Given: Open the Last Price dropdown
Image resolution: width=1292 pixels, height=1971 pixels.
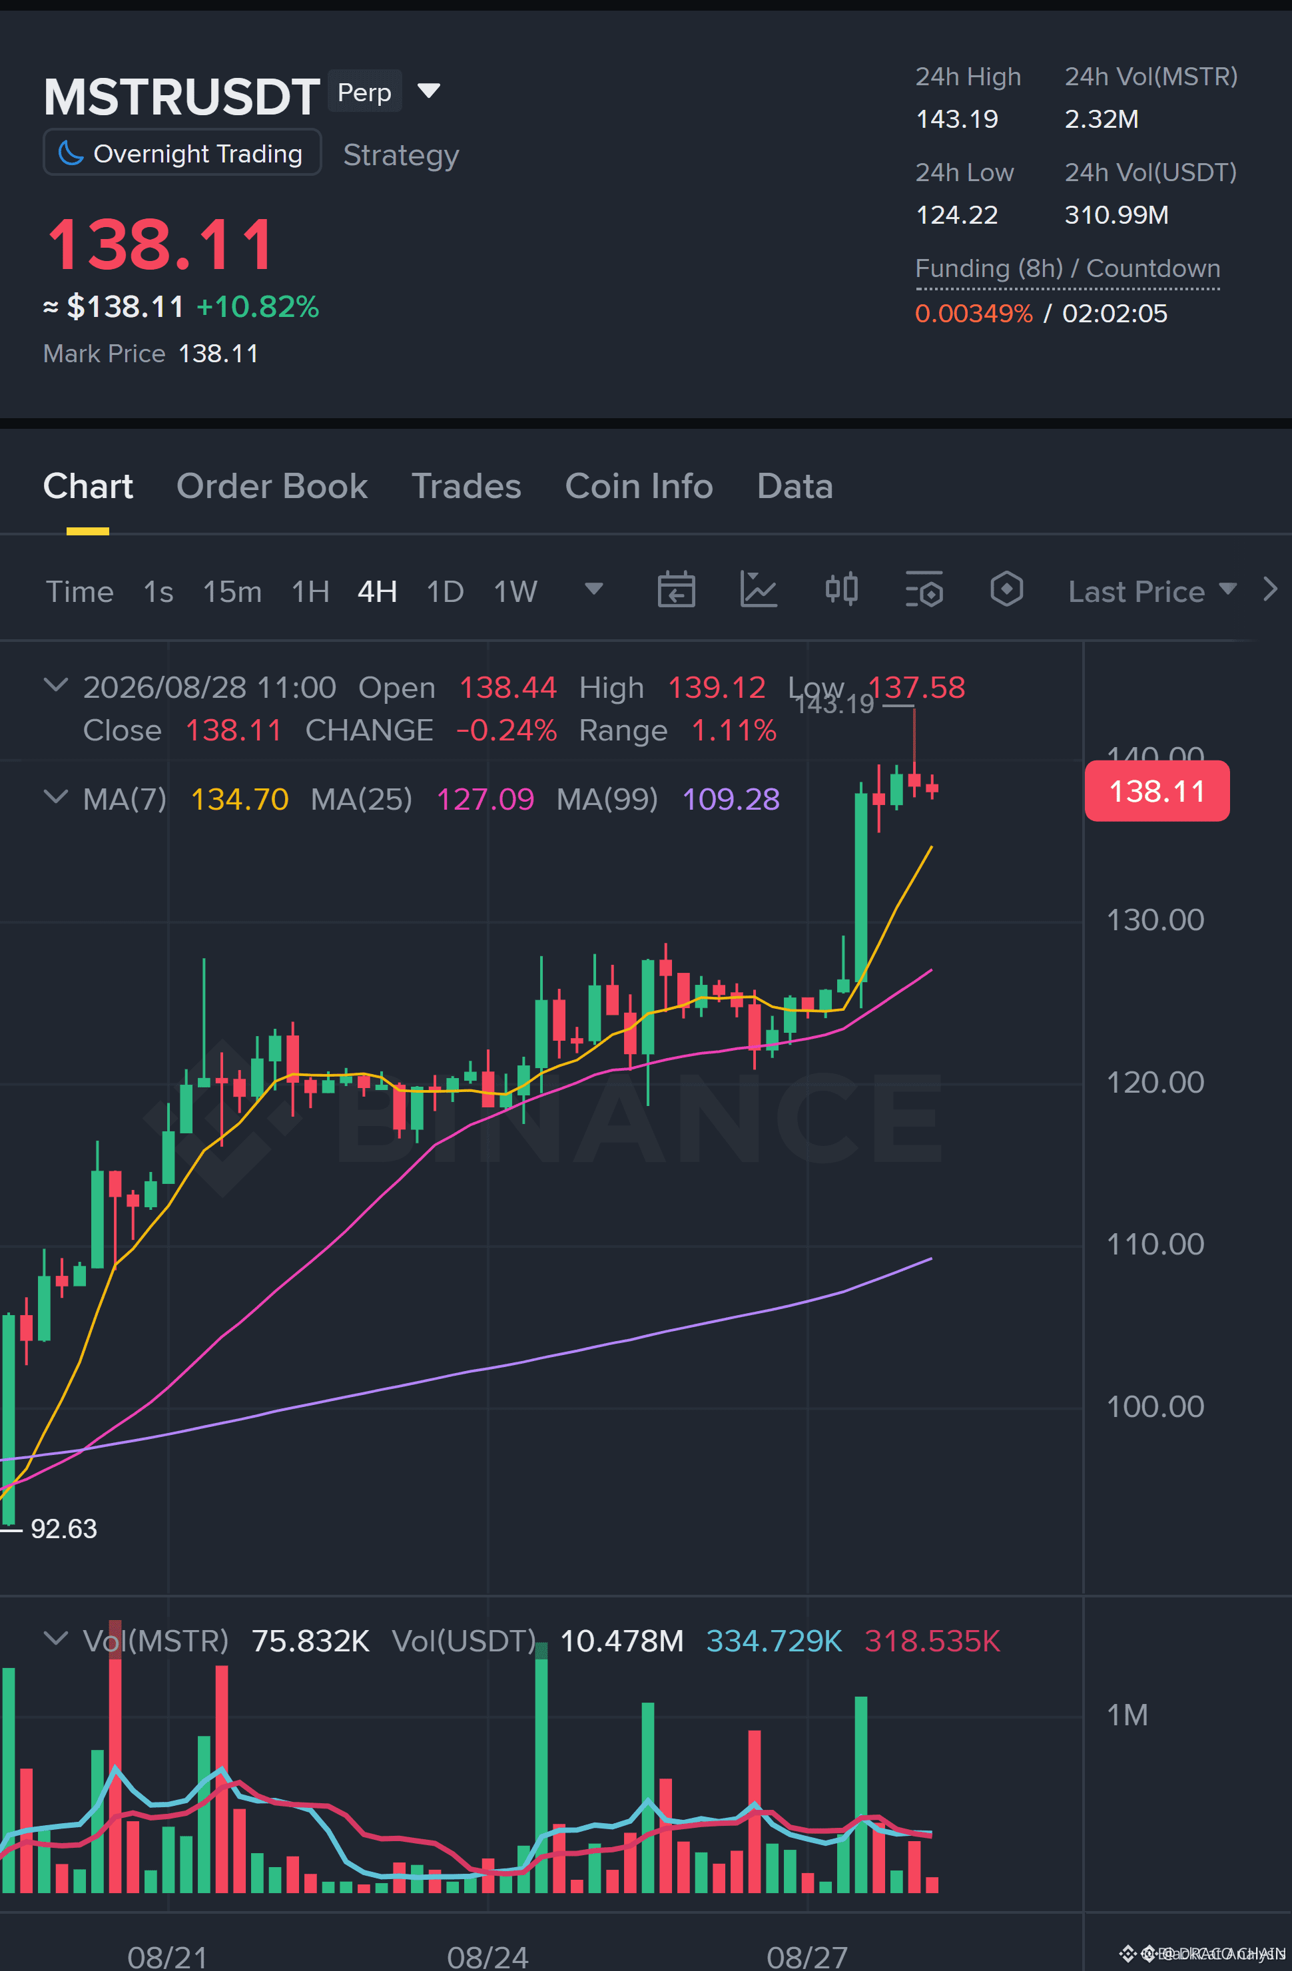Looking at the screenshot, I should point(1152,591).
